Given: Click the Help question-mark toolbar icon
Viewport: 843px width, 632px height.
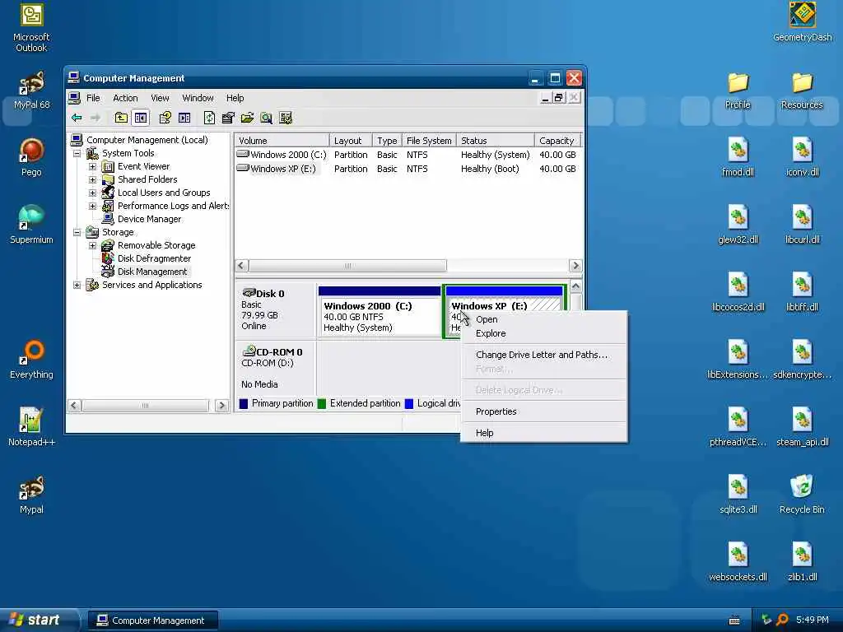Looking at the screenshot, I should tap(165, 118).
